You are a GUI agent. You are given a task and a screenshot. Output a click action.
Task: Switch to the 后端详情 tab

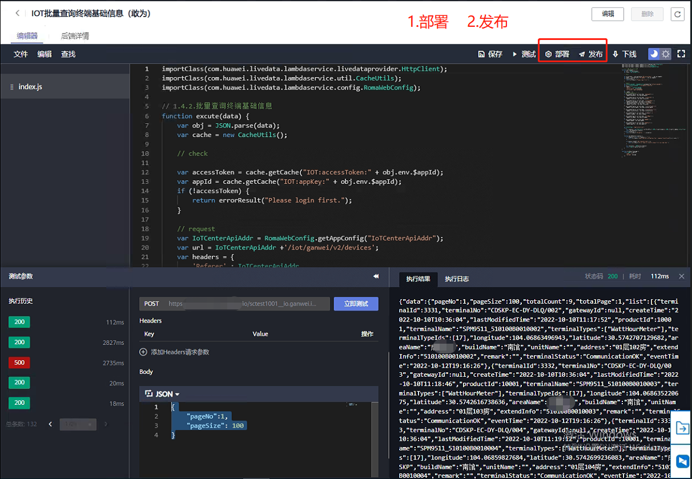75,36
